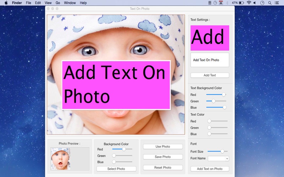The width and height of the screenshot is (284, 177).
Task: Open the Window menu
Action: tap(70, 3)
